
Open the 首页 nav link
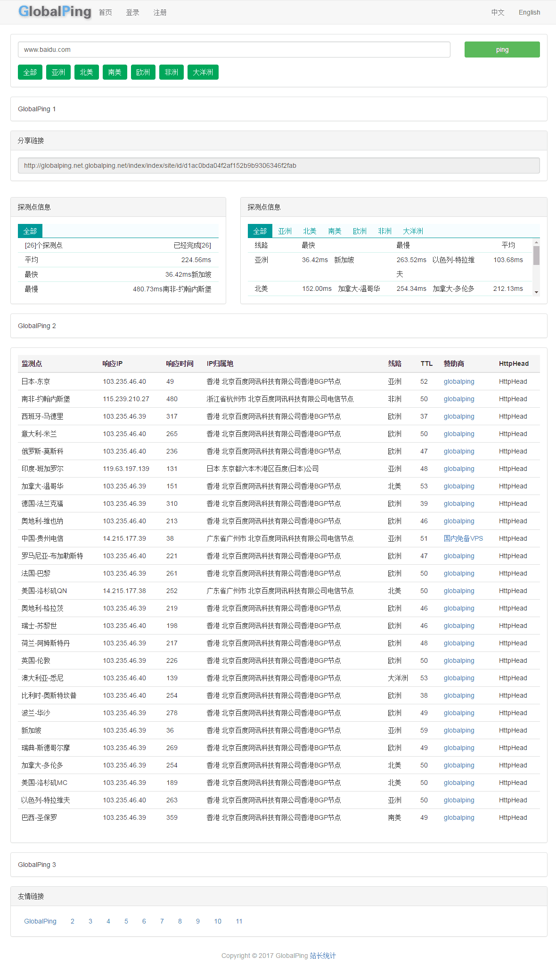106,13
